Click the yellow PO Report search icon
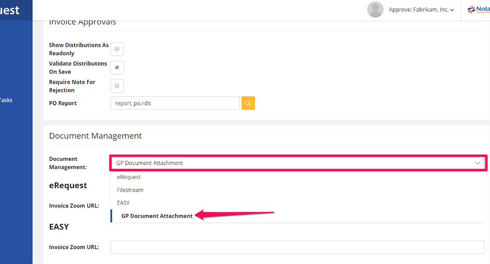This screenshot has height=264, width=490. (248, 103)
